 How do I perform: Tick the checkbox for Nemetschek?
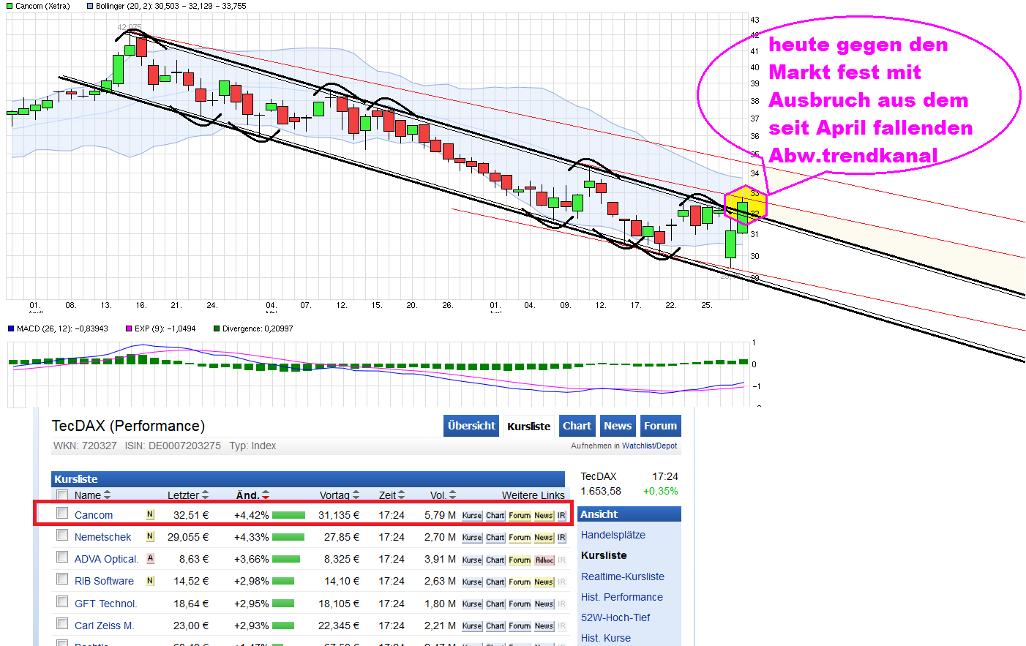pos(62,536)
